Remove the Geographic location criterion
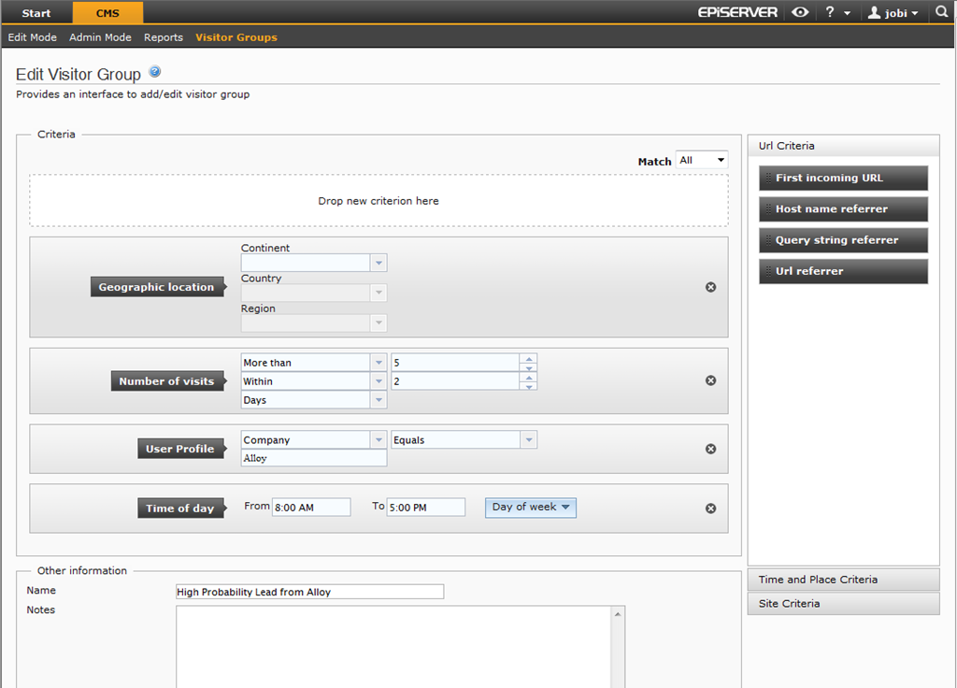This screenshot has height=688, width=957. (x=710, y=287)
